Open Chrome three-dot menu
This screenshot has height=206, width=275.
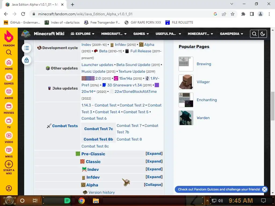click(269, 14)
